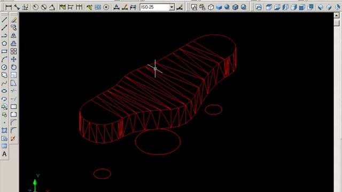Select the Center Mark tool
342x192 pixels.
tap(106, 7)
